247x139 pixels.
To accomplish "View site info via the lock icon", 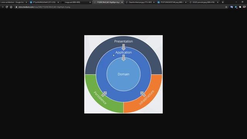I will (x=16, y=7).
